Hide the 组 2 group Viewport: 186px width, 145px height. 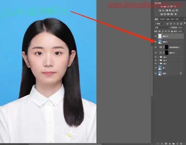pos(156,64)
